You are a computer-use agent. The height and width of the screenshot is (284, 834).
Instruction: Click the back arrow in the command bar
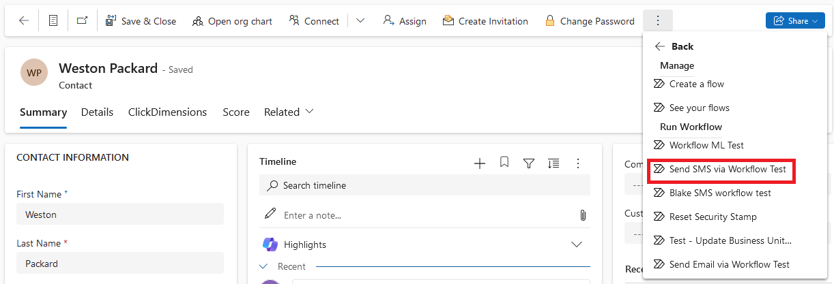[24, 21]
